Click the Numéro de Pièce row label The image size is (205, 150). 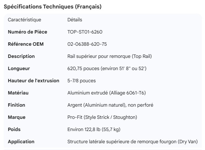pos(28,32)
